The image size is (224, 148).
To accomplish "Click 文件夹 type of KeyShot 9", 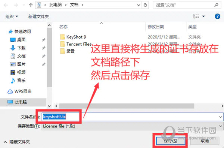I will (195, 37).
